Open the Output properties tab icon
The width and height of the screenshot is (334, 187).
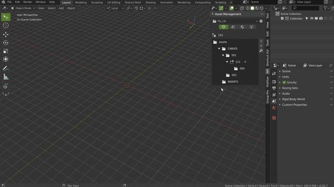coord(274,88)
